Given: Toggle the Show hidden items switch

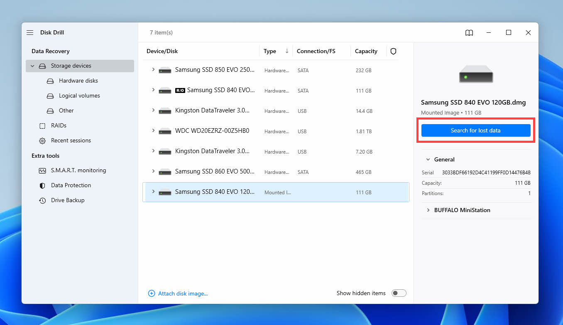Looking at the screenshot, I should (399, 293).
